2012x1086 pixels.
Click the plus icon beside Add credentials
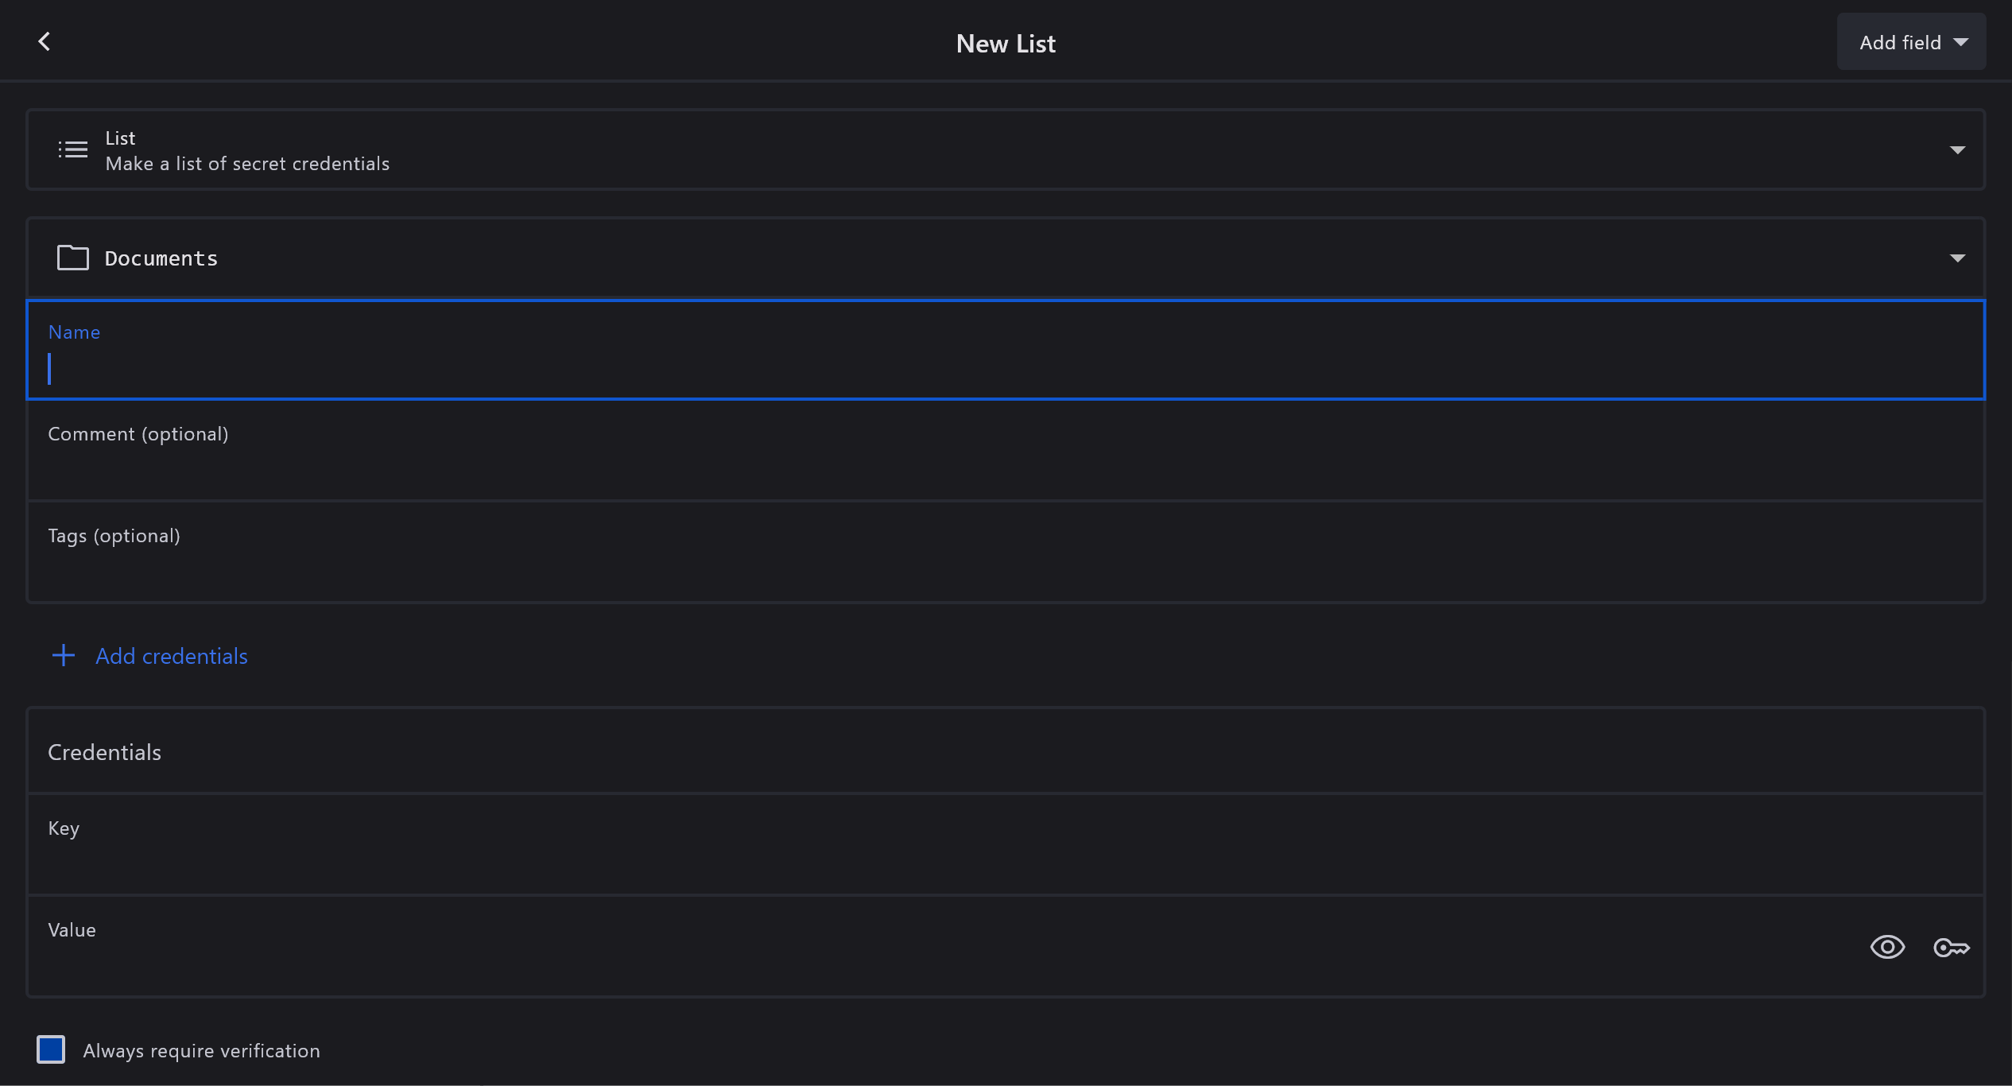[63, 656]
